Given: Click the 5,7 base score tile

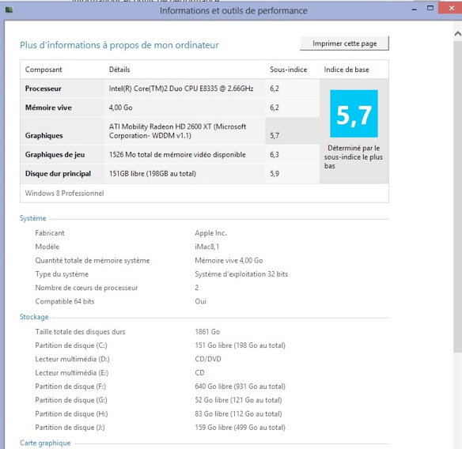Looking at the screenshot, I should (354, 114).
